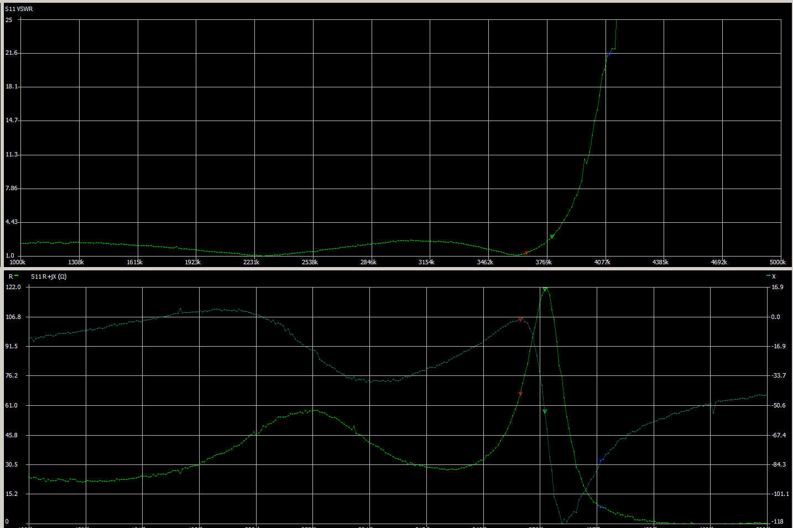Viewport: 793px width, 528px height.
Task: Select the green marker on the VSWR curve
Action: 552,237
